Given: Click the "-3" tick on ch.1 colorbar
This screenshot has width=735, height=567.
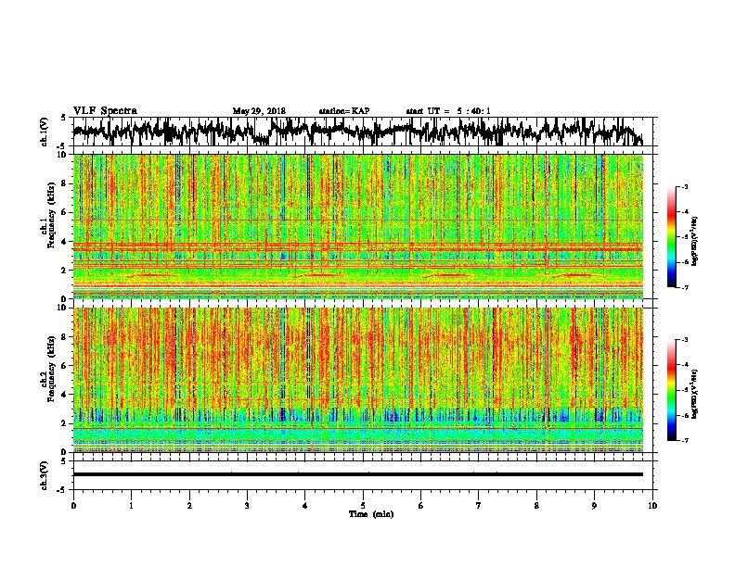Looking at the screenshot, I should tap(684, 186).
